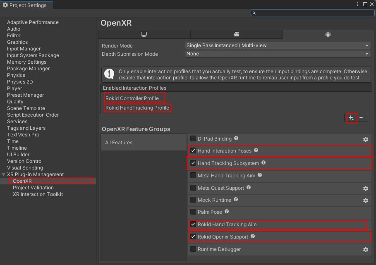This screenshot has width=376, height=265.
Task: Toggle the Palm Pose checkbox
Action: tap(193, 212)
